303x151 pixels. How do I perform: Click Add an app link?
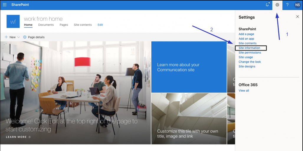click(246, 39)
